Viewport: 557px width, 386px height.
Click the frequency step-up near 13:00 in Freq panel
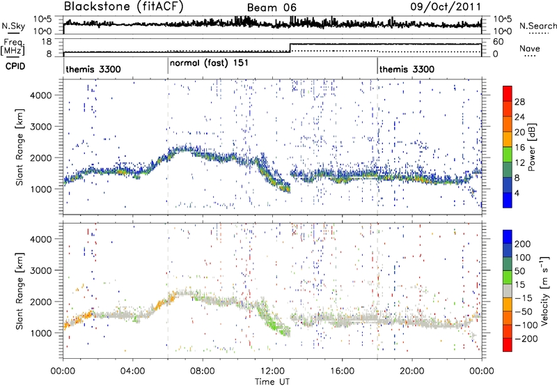290,48
